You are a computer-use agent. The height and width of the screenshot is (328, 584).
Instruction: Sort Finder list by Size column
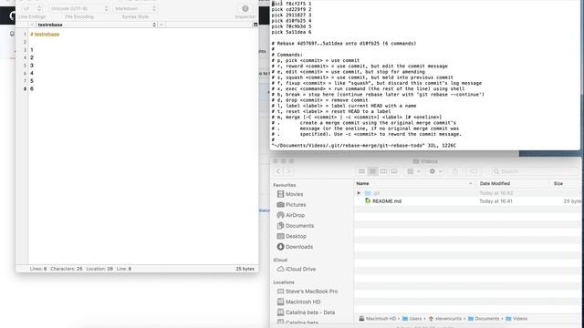tap(565, 184)
